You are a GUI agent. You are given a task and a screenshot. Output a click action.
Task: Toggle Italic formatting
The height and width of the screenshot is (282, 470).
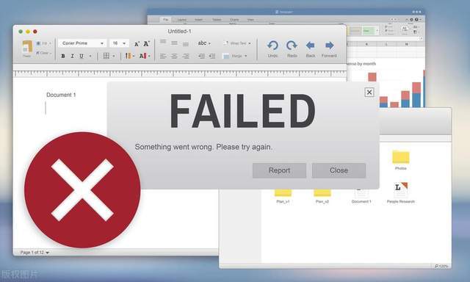click(72, 56)
